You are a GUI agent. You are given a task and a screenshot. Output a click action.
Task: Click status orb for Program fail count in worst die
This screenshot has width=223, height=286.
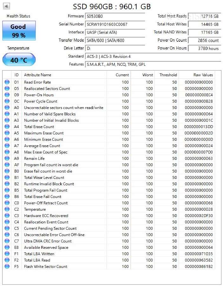7,165
